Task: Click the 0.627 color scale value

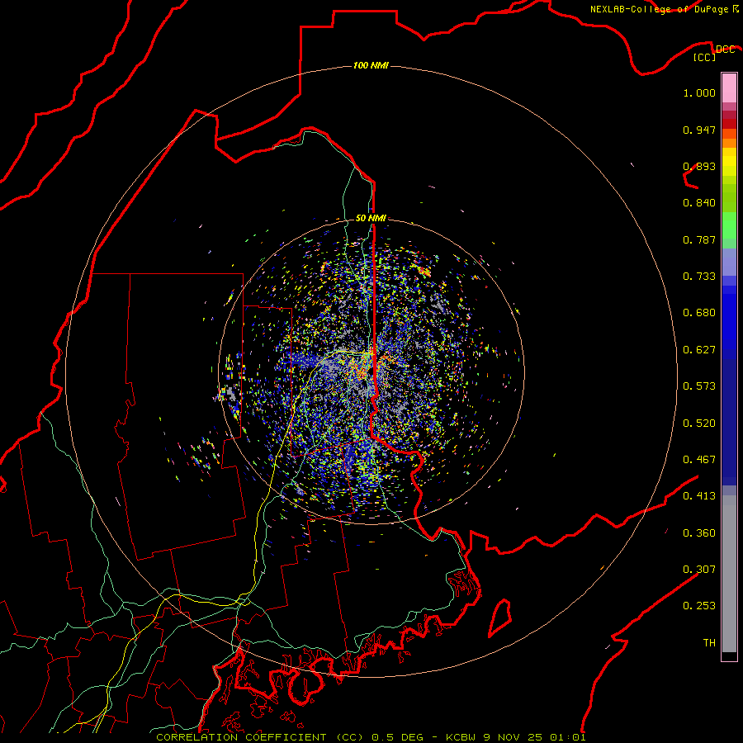Action: tap(699, 350)
